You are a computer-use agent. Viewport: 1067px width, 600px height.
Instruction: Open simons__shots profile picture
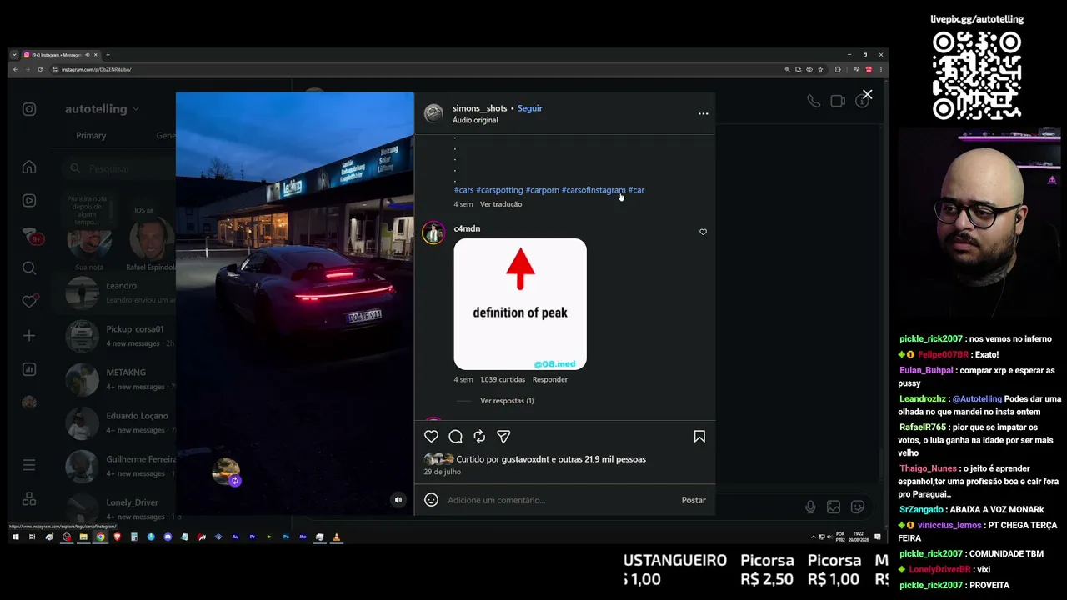pyautogui.click(x=433, y=114)
